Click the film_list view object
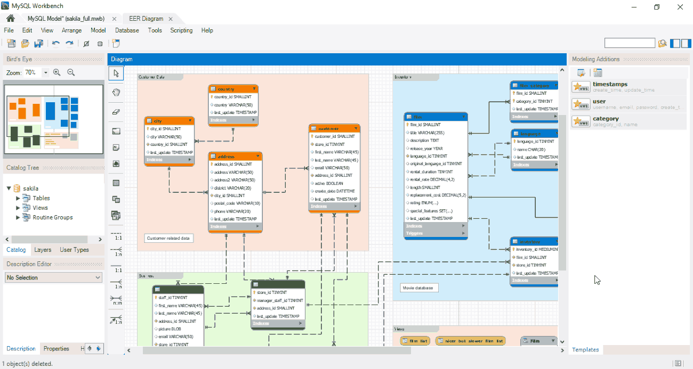Image resolution: width=693 pixels, height=369 pixels. pos(415,341)
